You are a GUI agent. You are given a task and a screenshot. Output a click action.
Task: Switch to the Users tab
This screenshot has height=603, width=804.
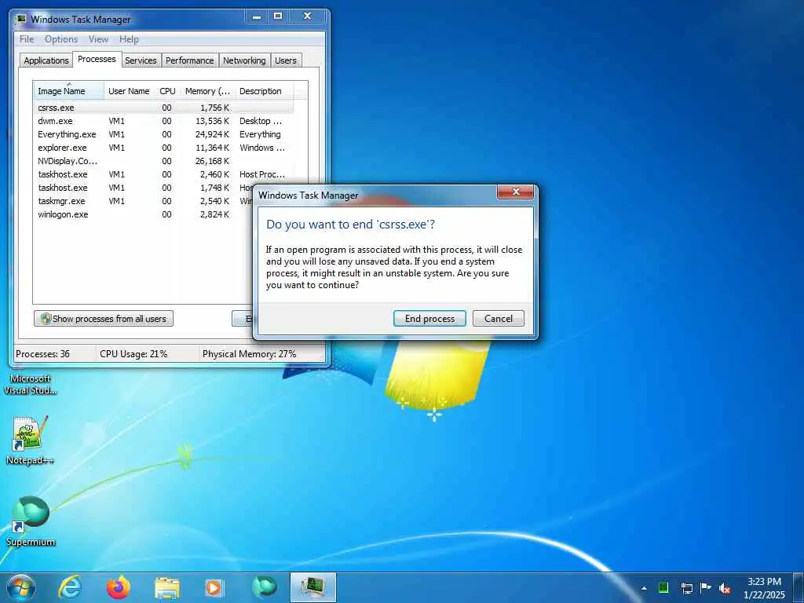click(x=286, y=60)
